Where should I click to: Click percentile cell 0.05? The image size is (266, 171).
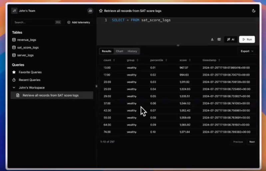pos(153,96)
